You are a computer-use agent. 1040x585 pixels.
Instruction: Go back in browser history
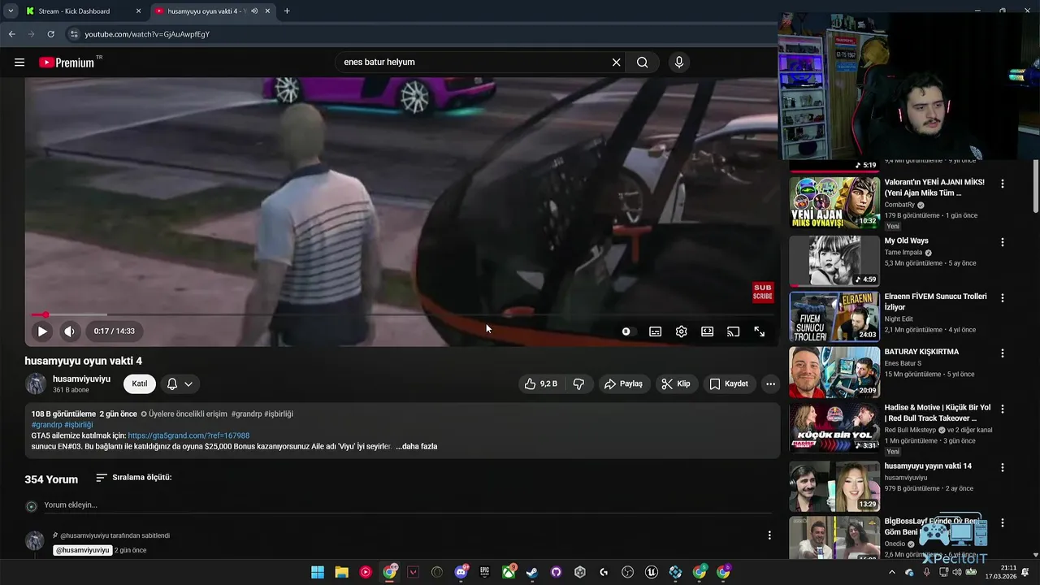(x=11, y=34)
